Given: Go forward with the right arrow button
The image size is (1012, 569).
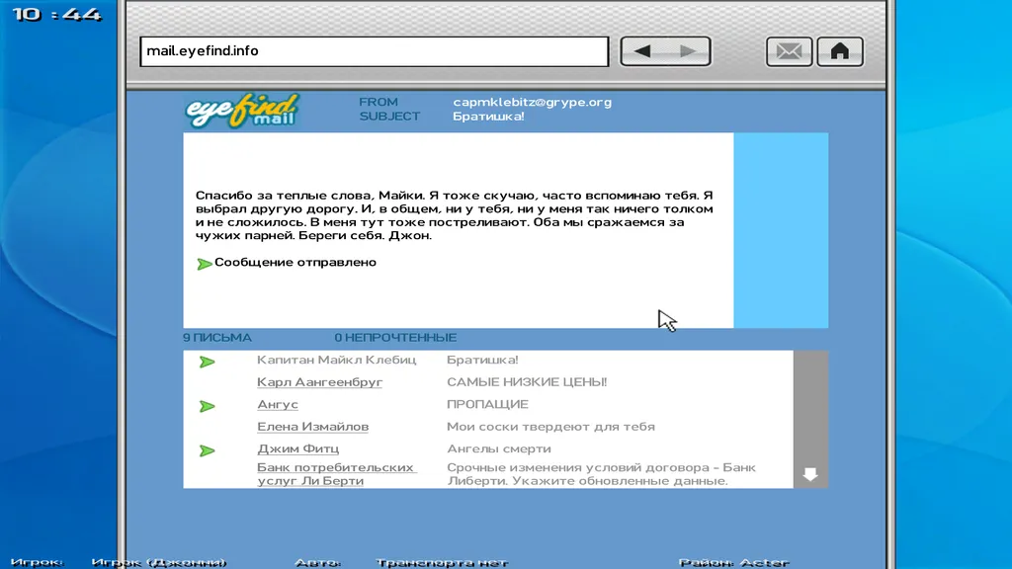Looking at the screenshot, I should tap(688, 51).
